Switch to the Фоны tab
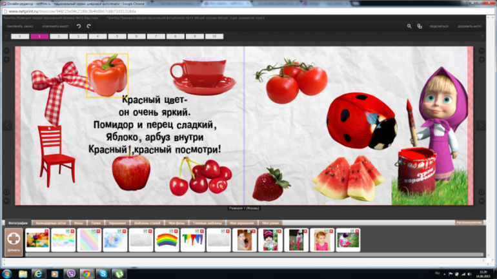This screenshot has height=279, width=497. [77, 222]
